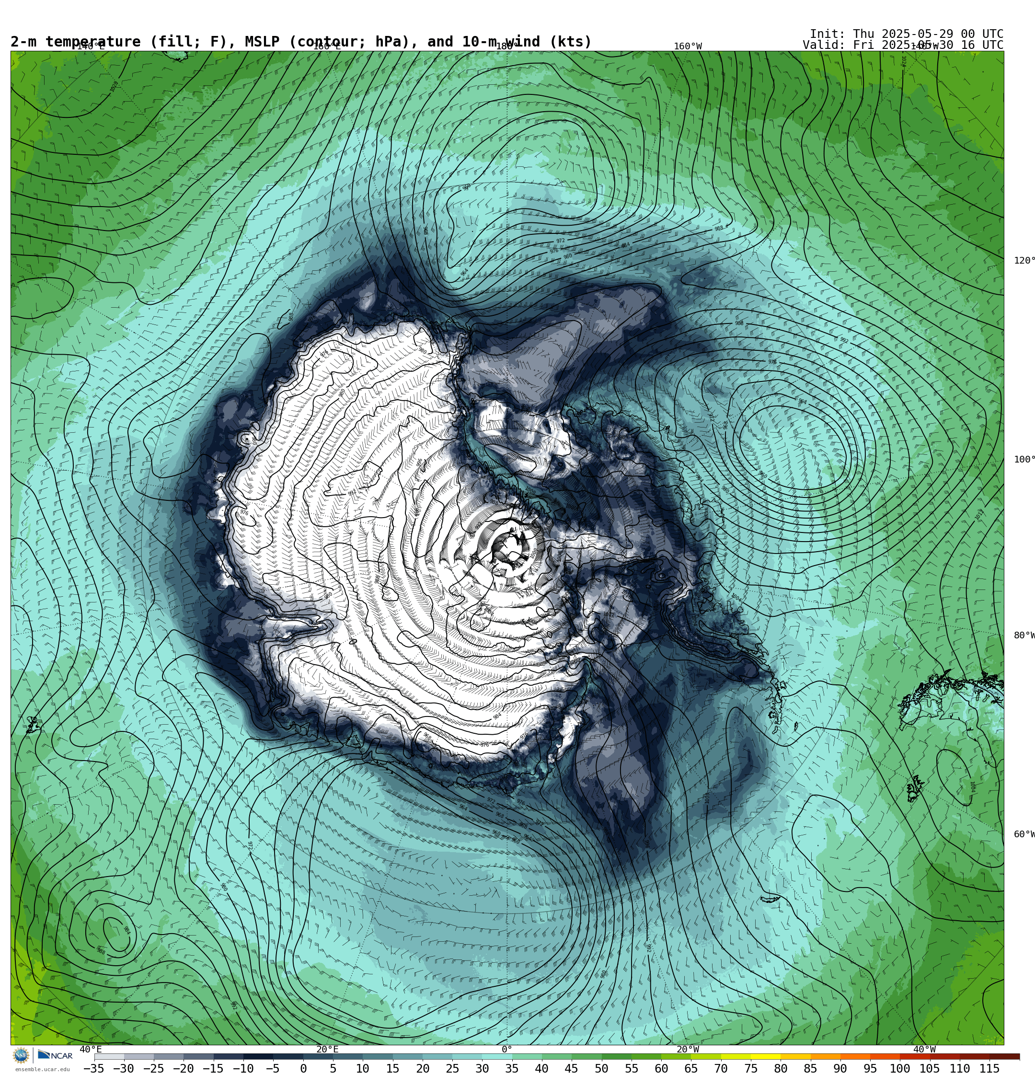The width and height of the screenshot is (1035, 1075).
Task: Click the 70 colorbar tick label
Action: 721,1068
